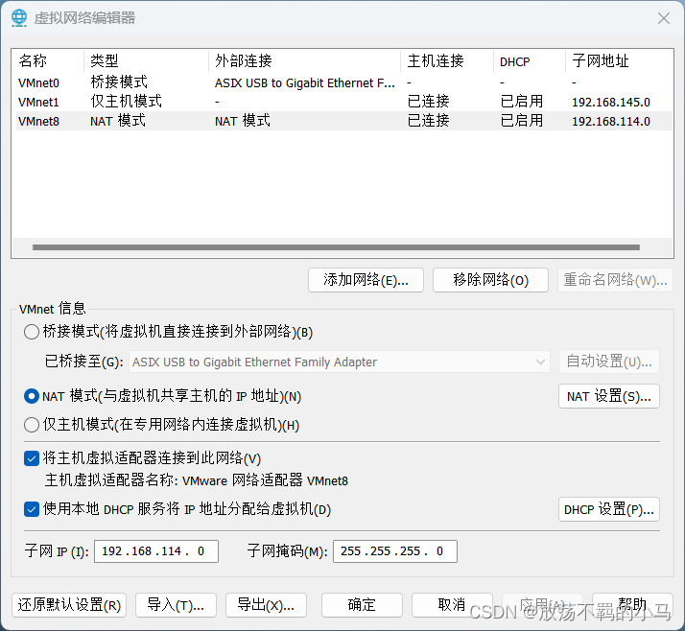Open DHCP 设置(P)... dialog
This screenshot has width=685, height=631.
[x=609, y=509]
